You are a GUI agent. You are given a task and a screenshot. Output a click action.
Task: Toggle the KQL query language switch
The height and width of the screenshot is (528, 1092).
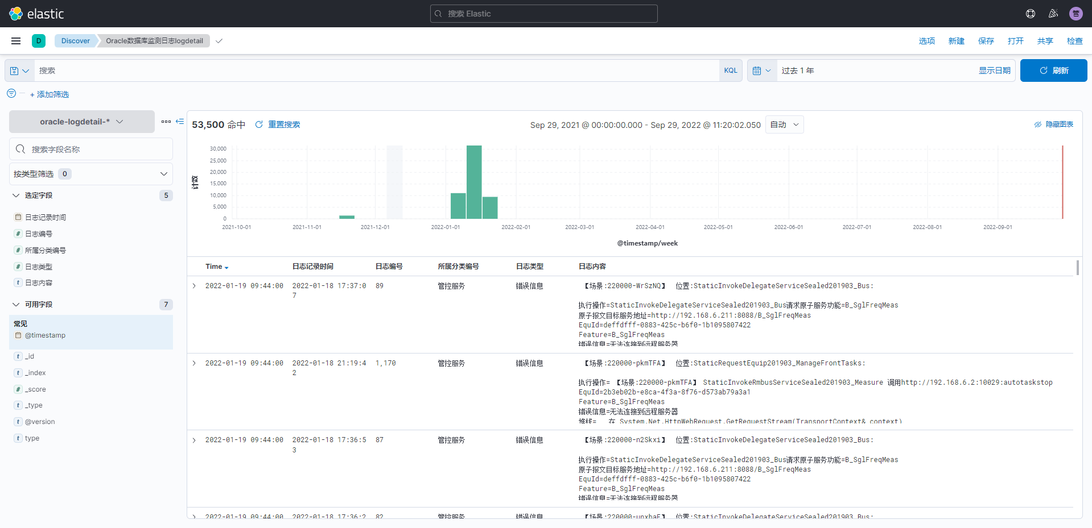pos(730,70)
